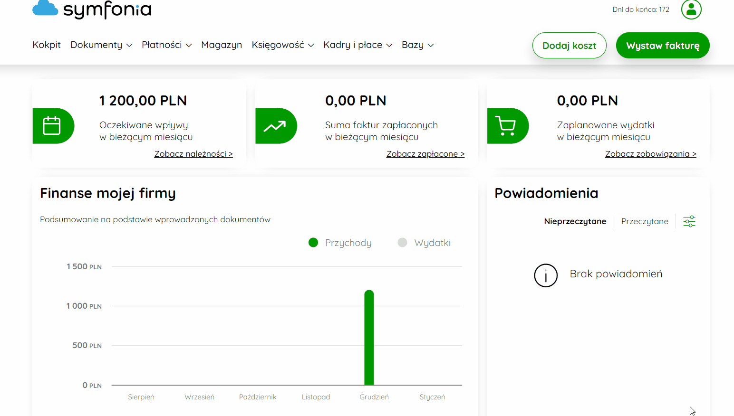The height and width of the screenshot is (416, 734).
Task: Open the Magazyn section
Action: coord(222,45)
